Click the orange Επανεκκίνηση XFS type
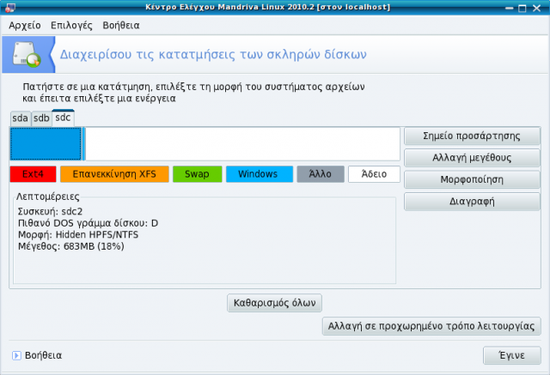550x375 pixels. (x=114, y=174)
